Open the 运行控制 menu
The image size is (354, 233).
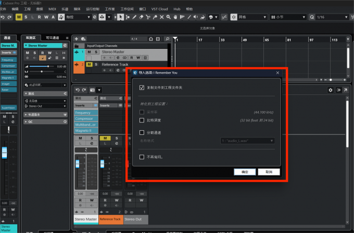click(93, 9)
